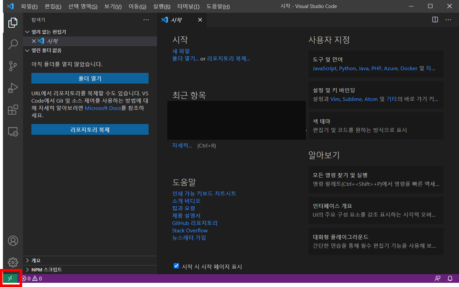This screenshot has height=287, width=459.
Task: Click the PHP language link
Action: coord(376,68)
